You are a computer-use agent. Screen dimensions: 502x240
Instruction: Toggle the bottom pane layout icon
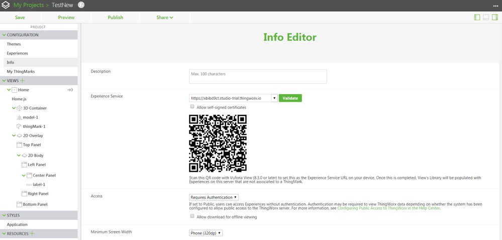[x=486, y=17]
